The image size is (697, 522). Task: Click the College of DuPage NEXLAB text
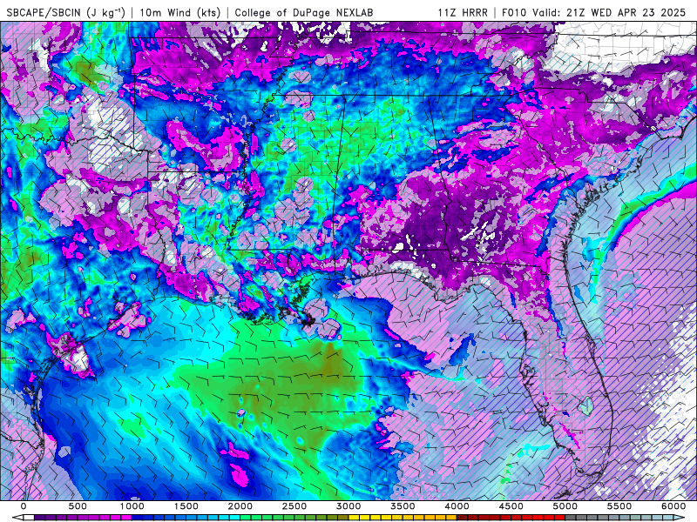304,12
